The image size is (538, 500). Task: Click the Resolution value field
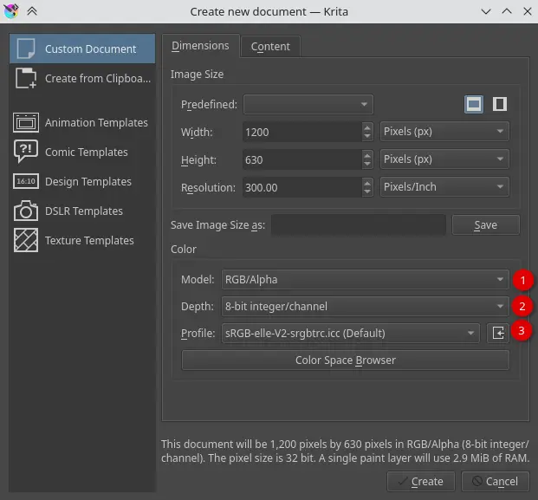pyautogui.click(x=302, y=187)
